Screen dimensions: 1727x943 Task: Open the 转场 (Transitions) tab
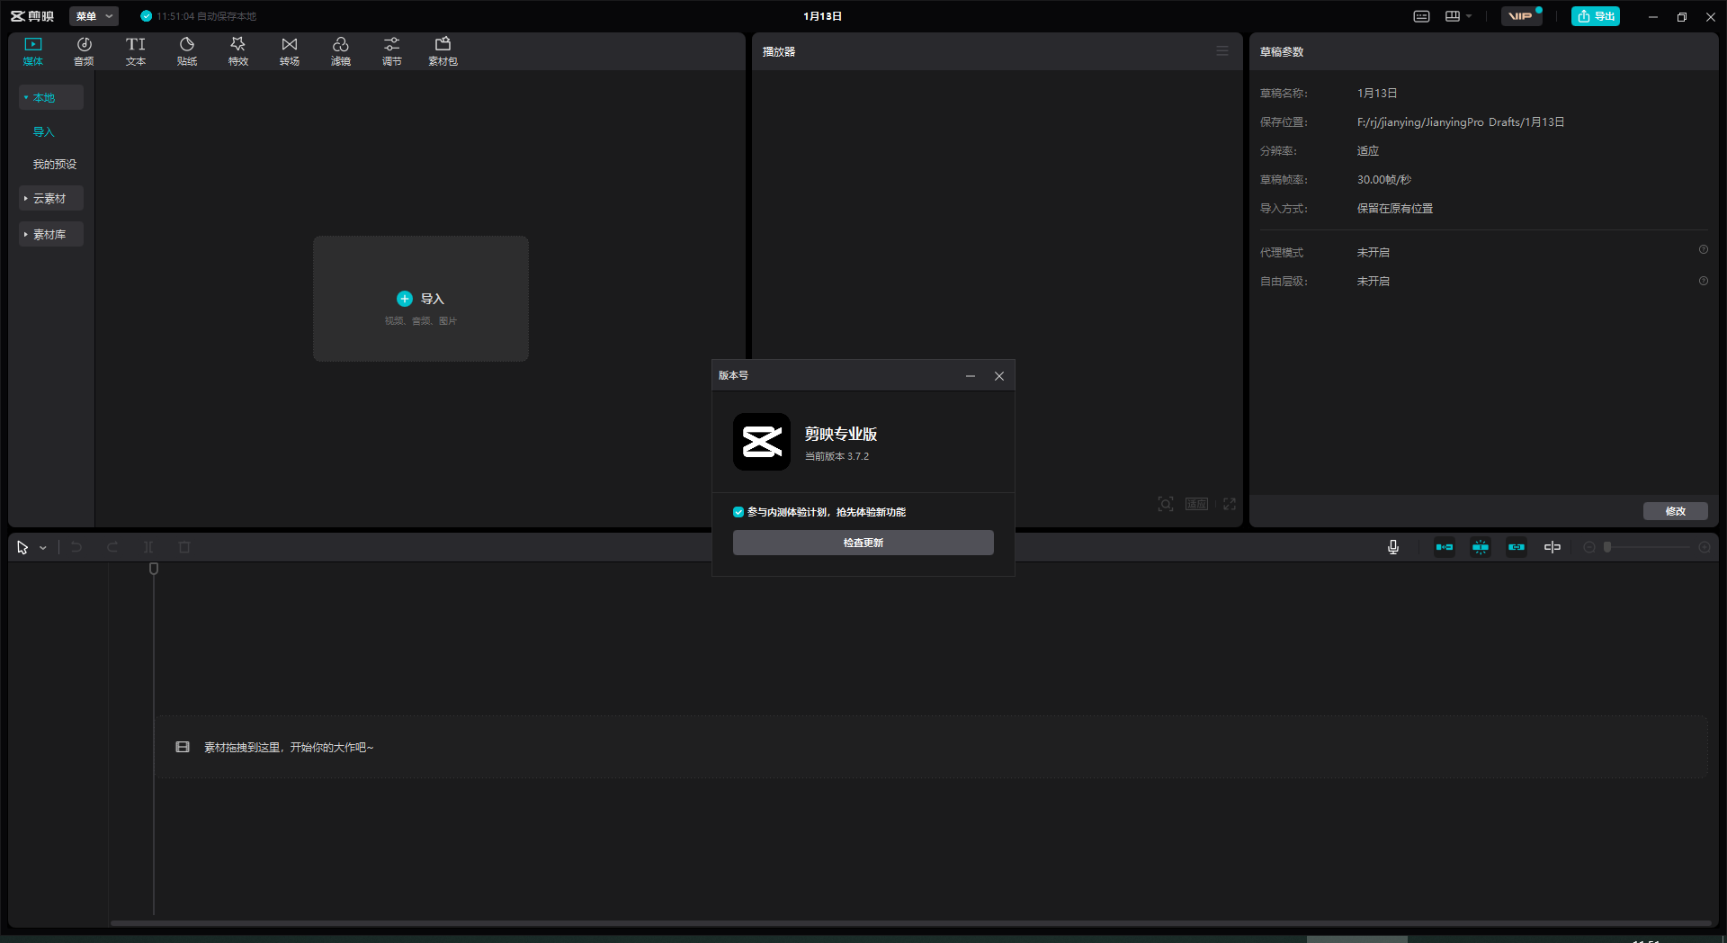pyautogui.click(x=290, y=51)
